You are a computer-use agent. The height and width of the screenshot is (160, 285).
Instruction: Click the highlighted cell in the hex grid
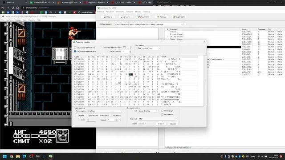click(x=130, y=74)
